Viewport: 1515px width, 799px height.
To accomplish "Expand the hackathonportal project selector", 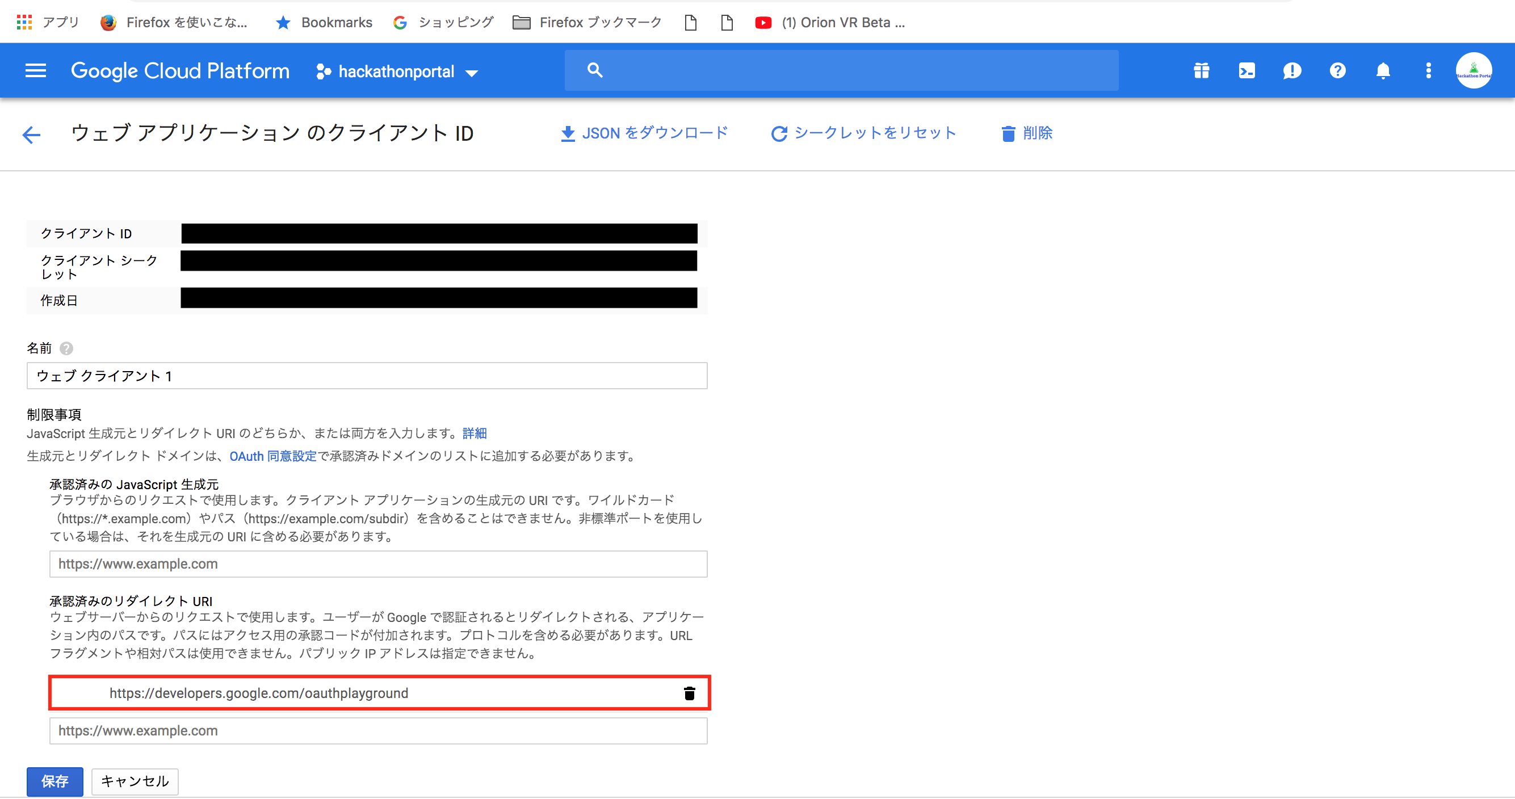I will click(397, 72).
